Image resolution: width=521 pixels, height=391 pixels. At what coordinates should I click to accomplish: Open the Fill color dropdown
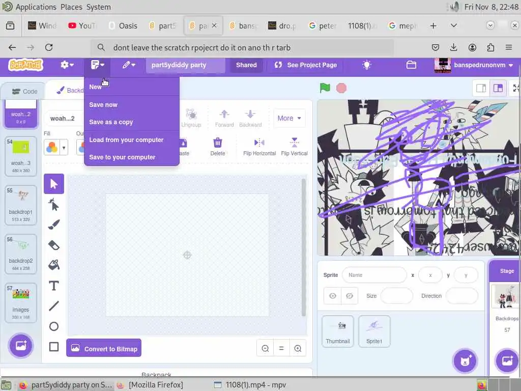pyautogui.click(x=56, y=147)
